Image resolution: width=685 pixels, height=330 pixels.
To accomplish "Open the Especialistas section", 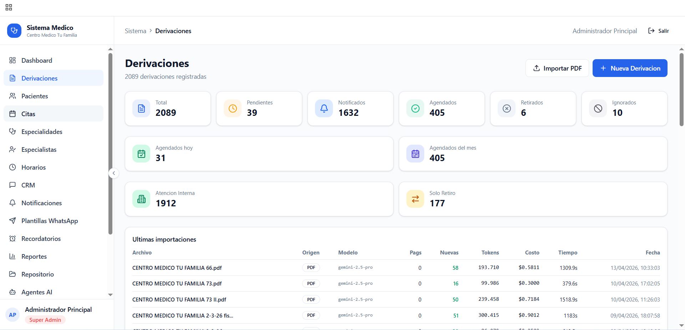I will click(x=39, y=150).
